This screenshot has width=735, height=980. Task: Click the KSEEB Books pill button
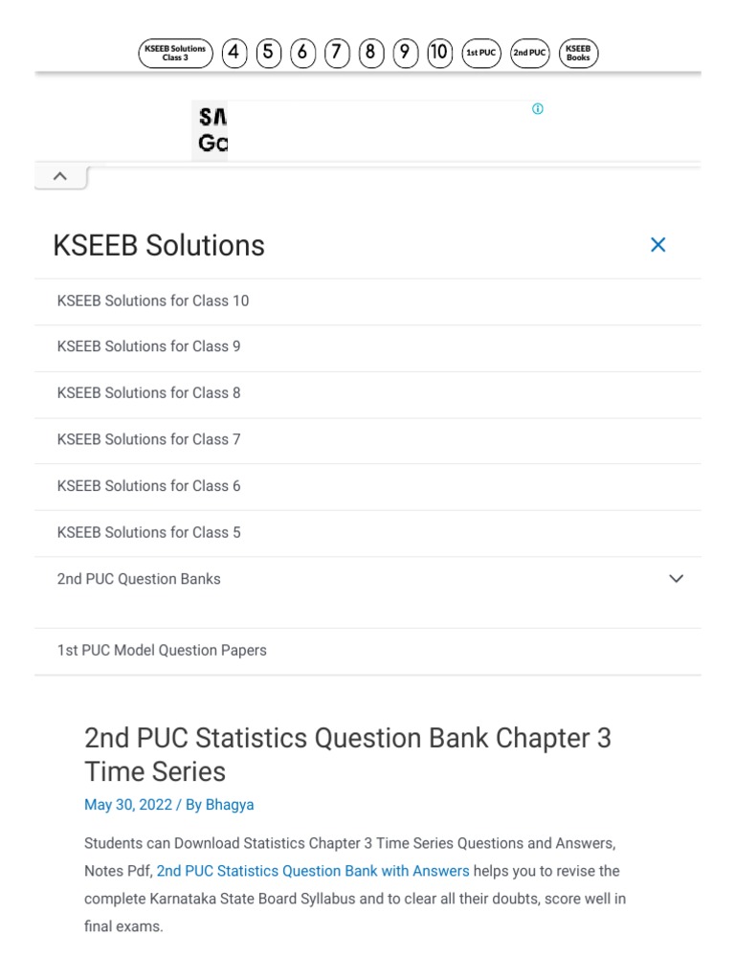578,53
